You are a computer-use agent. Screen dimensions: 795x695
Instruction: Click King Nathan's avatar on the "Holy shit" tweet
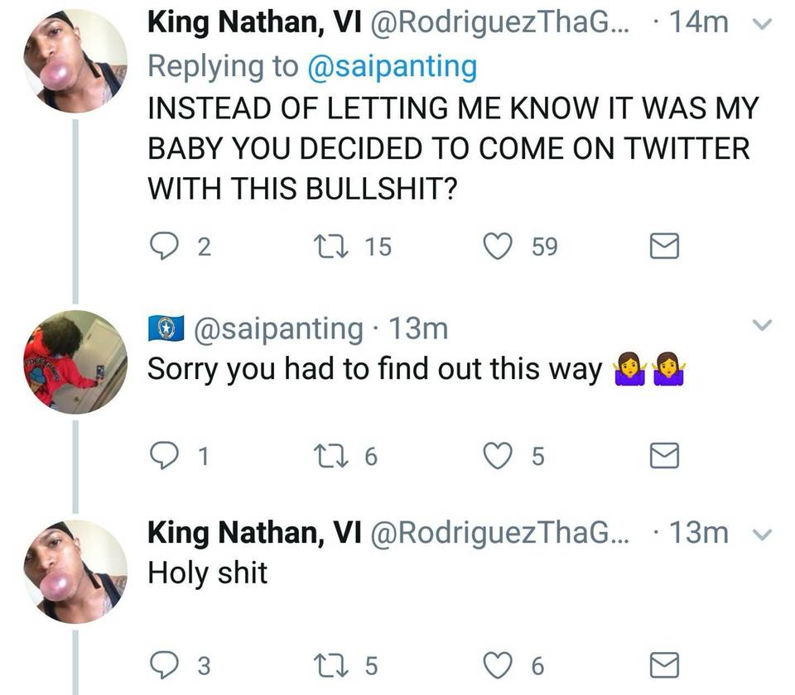coord(75,571)
